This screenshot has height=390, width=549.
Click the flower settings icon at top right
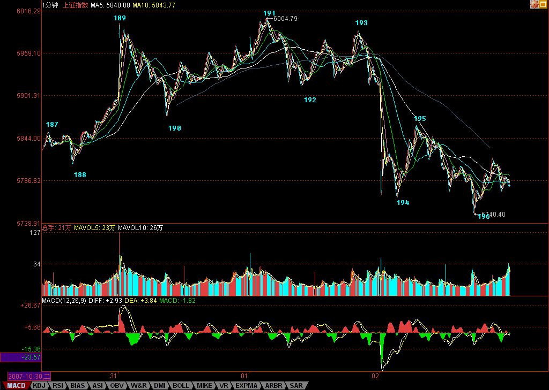(x=534, y=4)
